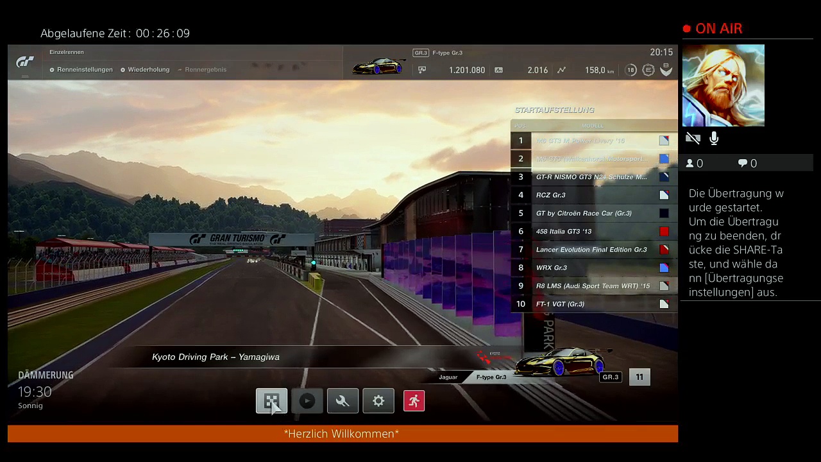Click the Gran Turismo logo icon
The image size is (821, 462).
coord(25,62)
